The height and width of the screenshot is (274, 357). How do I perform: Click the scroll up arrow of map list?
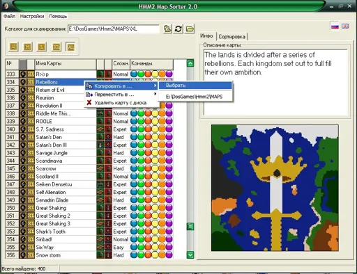click(190, 63)
